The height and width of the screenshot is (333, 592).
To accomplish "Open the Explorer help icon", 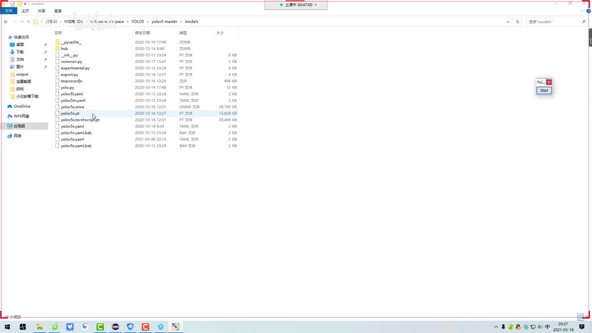I will pos(588,11).
